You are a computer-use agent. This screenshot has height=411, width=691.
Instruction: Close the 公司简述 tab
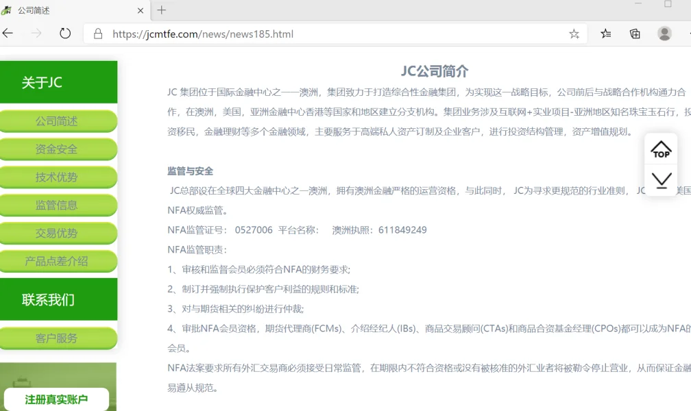coord(140,10)
